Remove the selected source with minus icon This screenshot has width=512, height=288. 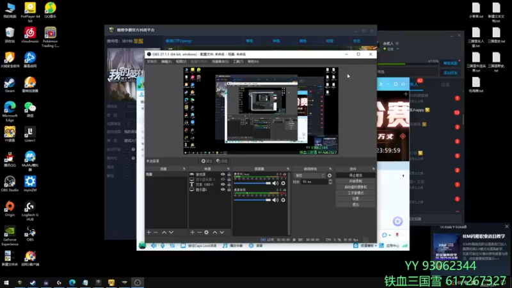pos(199,232)
